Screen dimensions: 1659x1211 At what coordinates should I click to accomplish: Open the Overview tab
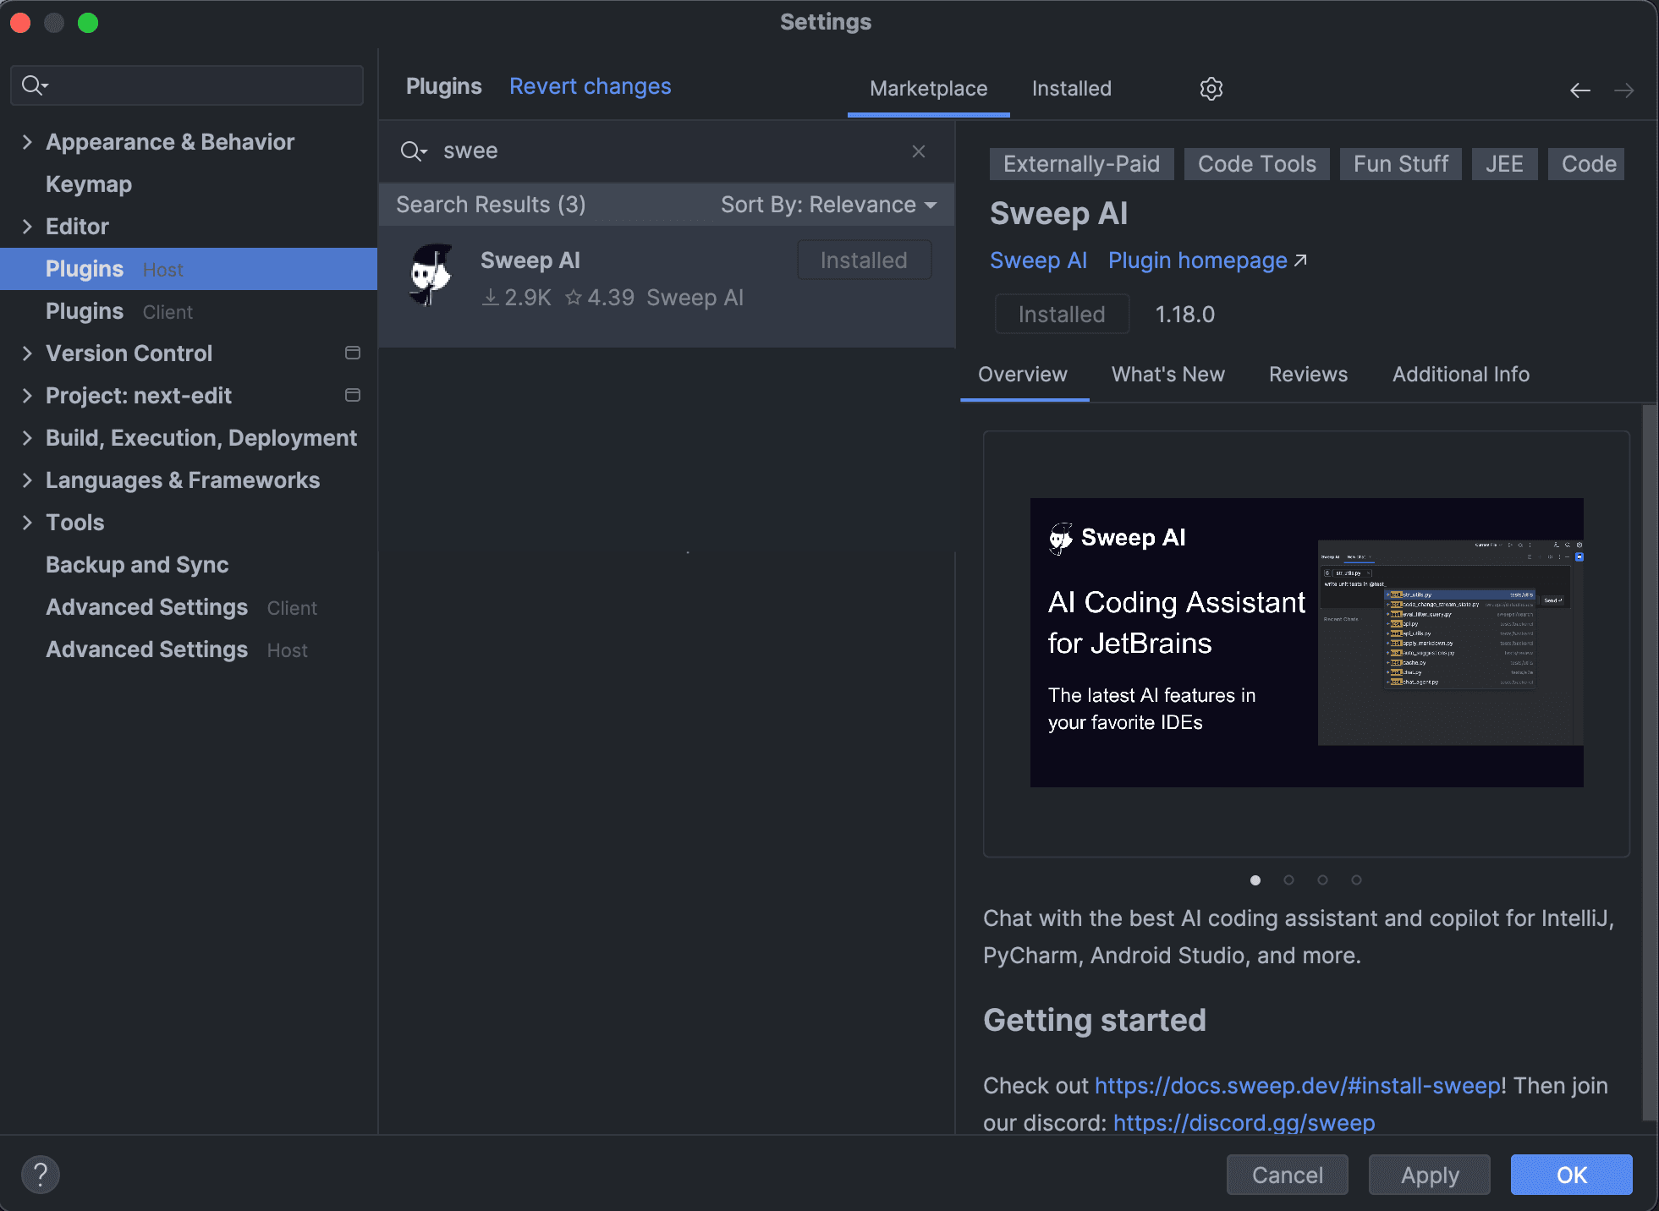(x=1023, y=375)
